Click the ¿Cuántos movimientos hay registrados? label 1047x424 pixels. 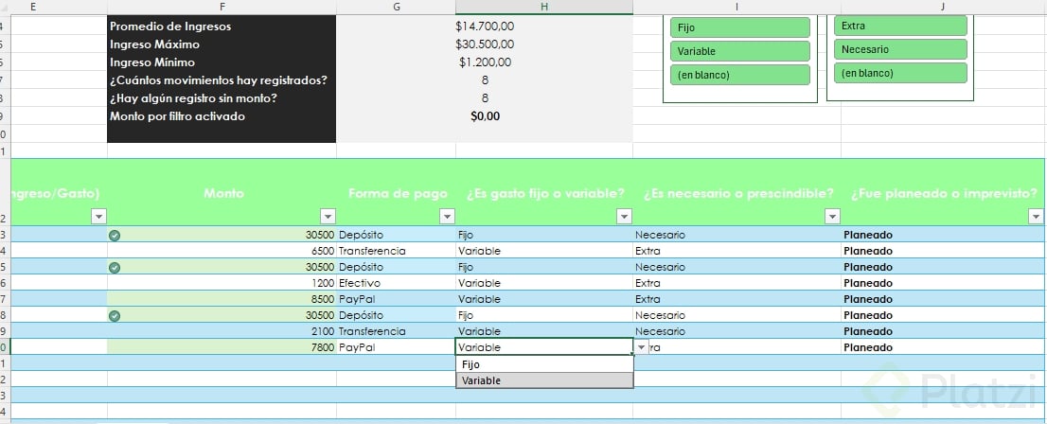pyautogui.click(x=219, y=80)
